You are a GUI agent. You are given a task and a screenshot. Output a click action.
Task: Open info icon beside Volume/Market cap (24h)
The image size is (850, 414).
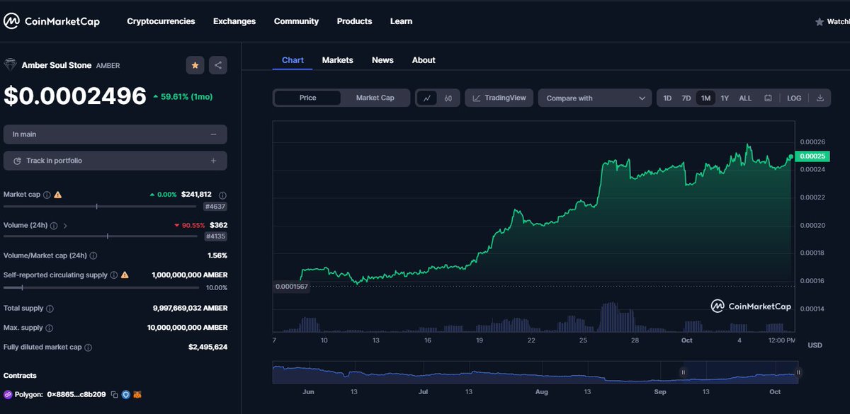[x=93, y=255]
